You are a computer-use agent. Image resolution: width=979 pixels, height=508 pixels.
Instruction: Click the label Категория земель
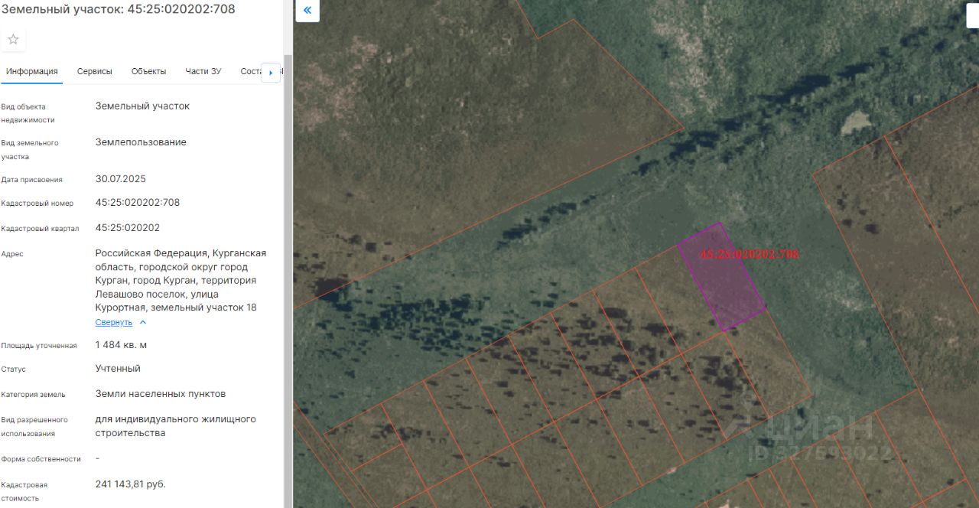point(34,395)
